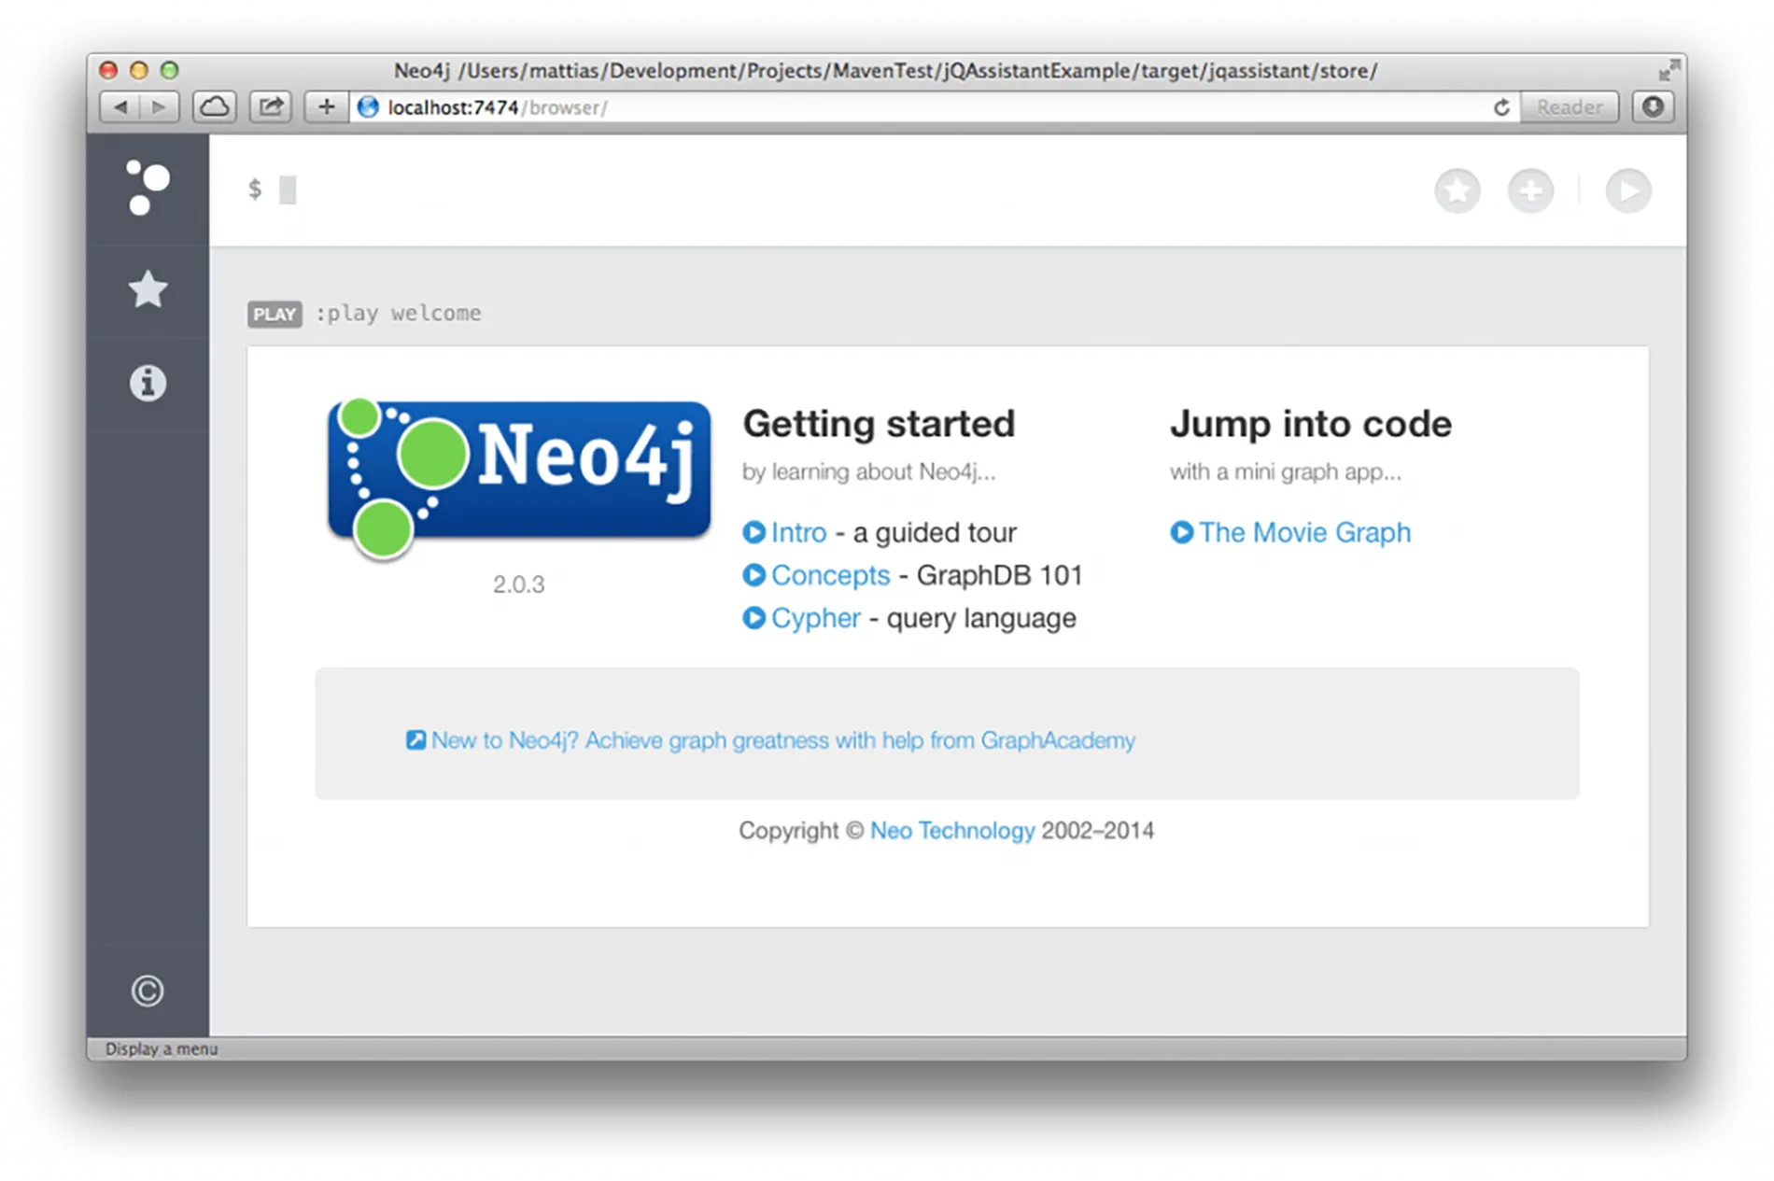1774x1181 pixels.
Task: Open the favorites star in the left sidebar
Action: point(148,289)
